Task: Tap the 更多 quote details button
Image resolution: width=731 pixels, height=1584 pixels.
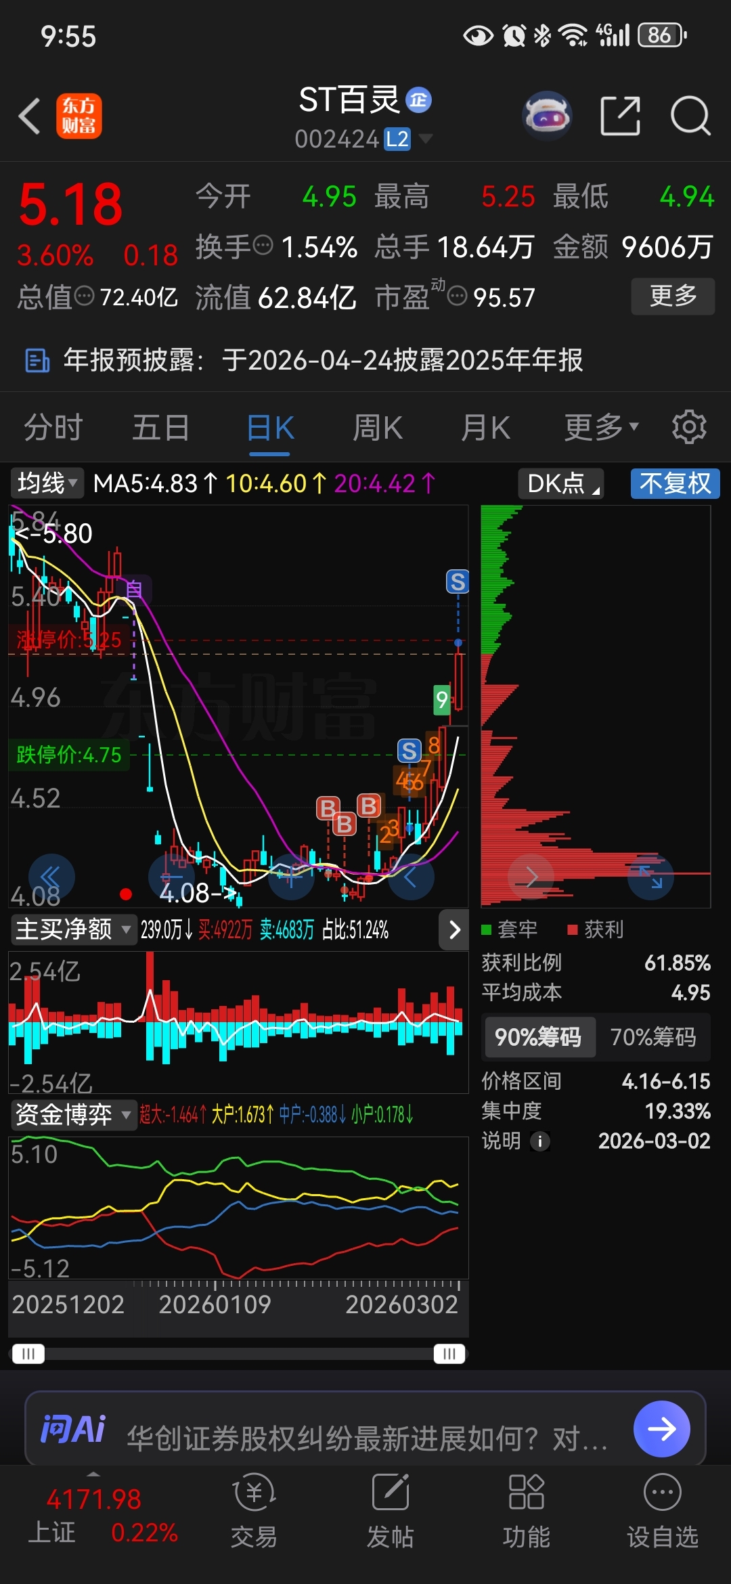Action: tap(673, 296)
